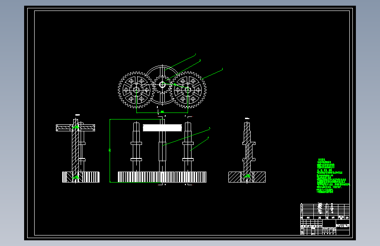Screen dimensions: 380x246
Task: Select the right large gear in top view
Action: 188,90
